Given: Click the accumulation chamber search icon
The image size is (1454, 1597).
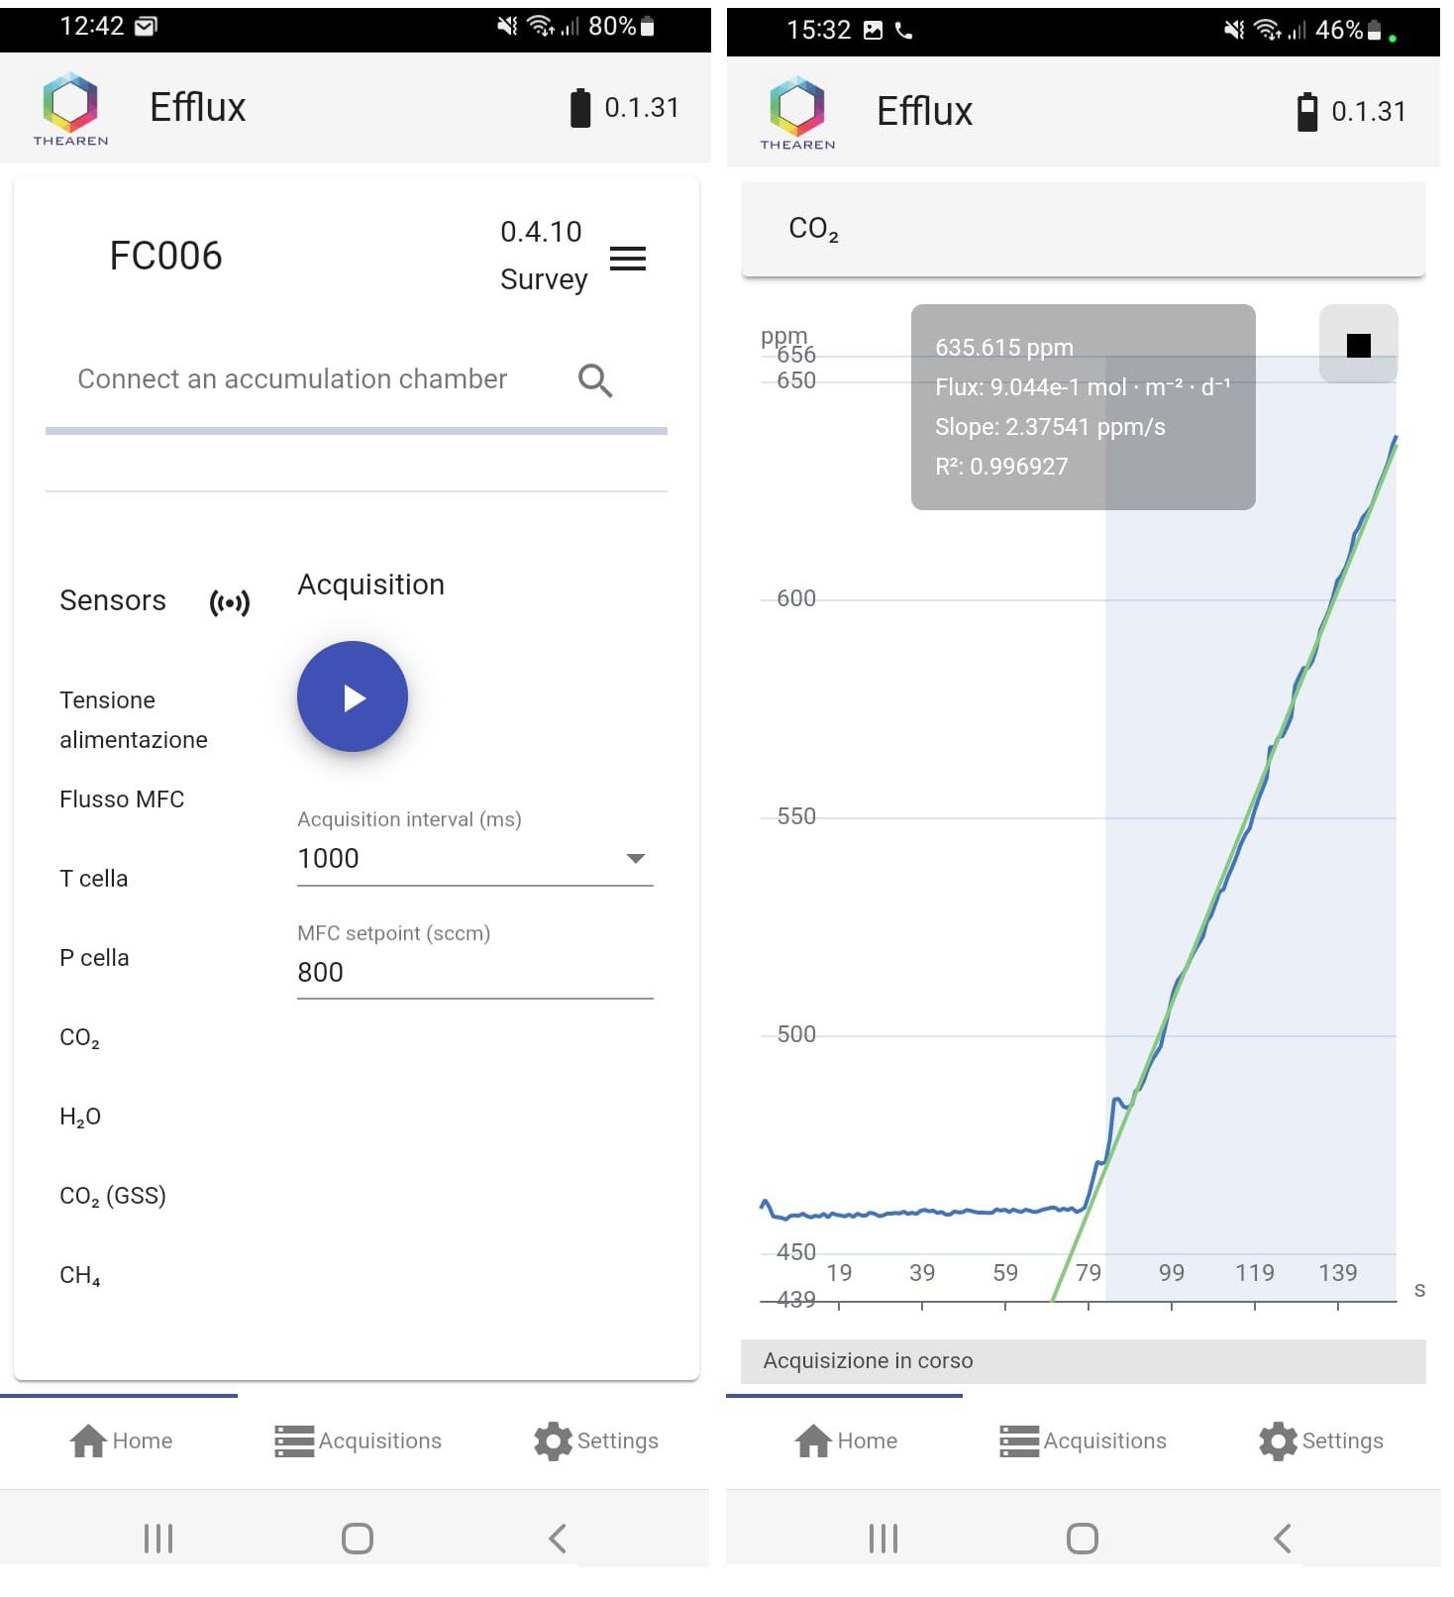Looking at the screenshot, I should 595,380.
